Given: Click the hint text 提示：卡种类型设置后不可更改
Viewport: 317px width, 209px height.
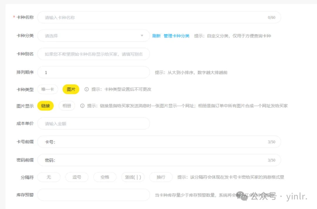Looking at the screenshot, I should [x=121, y=89].
